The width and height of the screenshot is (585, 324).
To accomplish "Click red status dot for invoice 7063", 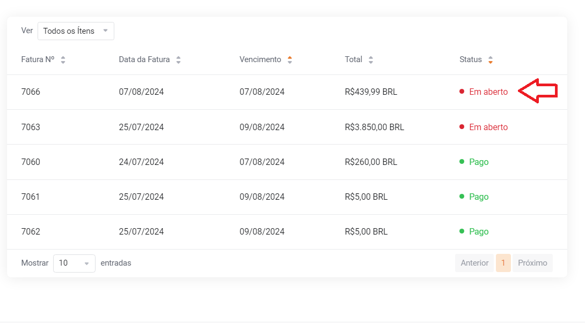I will pos(462,127).
